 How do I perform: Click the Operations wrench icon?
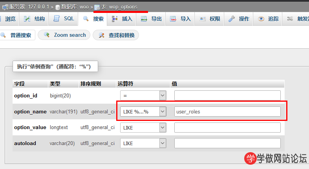click(232, 19)
